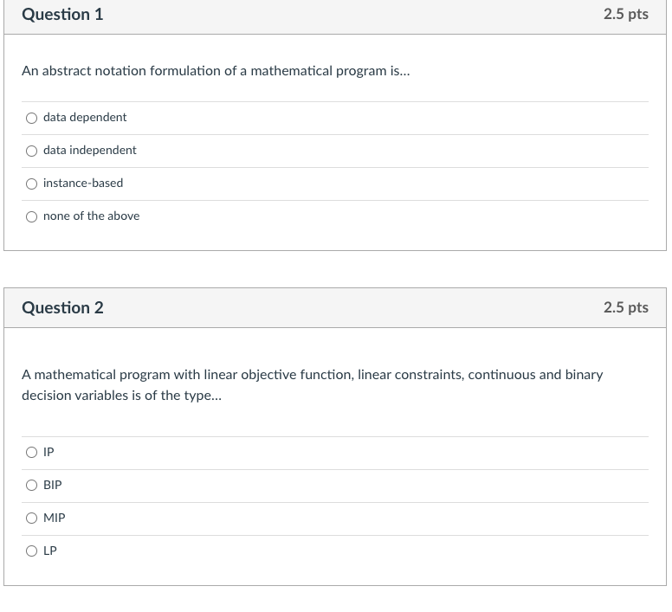Pick the 'none of the above' radio button
Viewport: 672px width, 612px height.
31,216
